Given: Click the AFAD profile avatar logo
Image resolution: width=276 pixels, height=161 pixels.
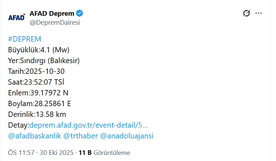Looking at the screenshot, I should (17, 18).
